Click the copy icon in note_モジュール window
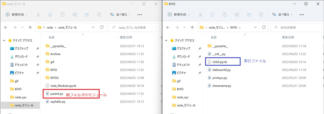324x114 pixels. pyautogui.click(x=50, y=15)
